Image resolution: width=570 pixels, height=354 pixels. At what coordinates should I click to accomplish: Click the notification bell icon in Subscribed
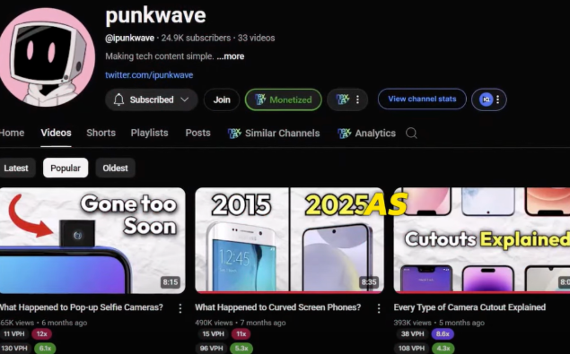118,99
